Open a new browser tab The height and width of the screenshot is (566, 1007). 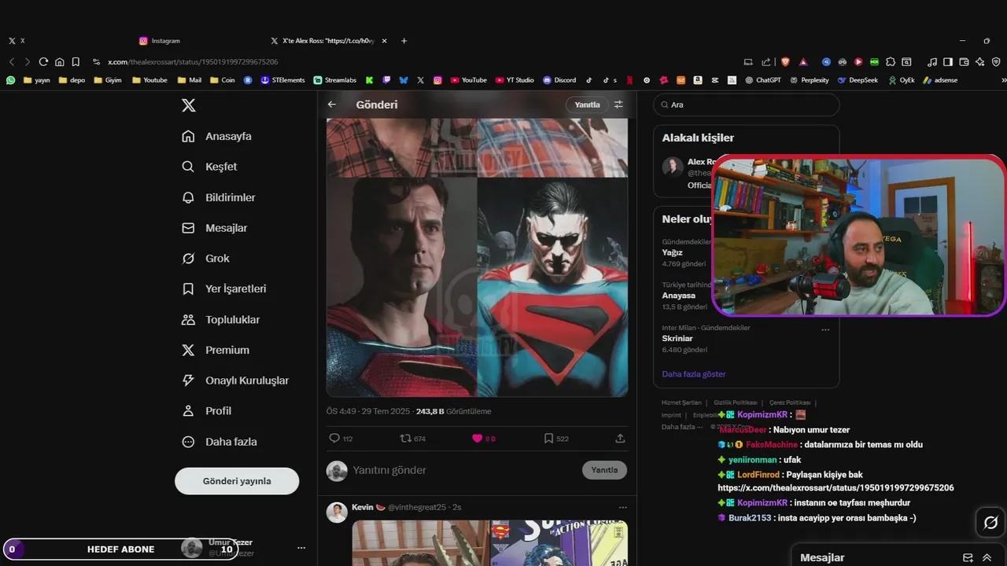[404, 41]
